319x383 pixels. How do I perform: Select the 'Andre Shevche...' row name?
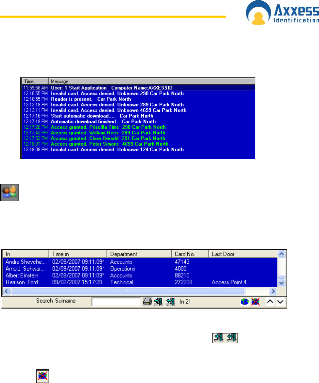click(x=26, y=262)
